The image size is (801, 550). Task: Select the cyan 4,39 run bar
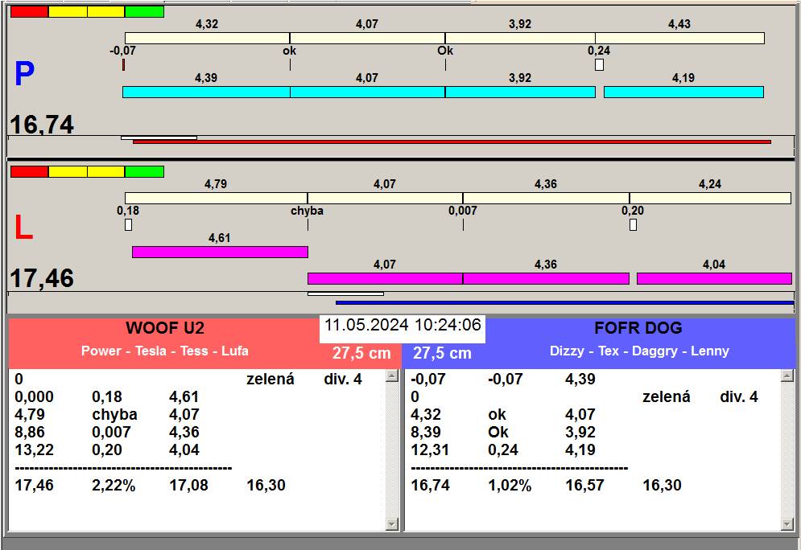point(206,92)
